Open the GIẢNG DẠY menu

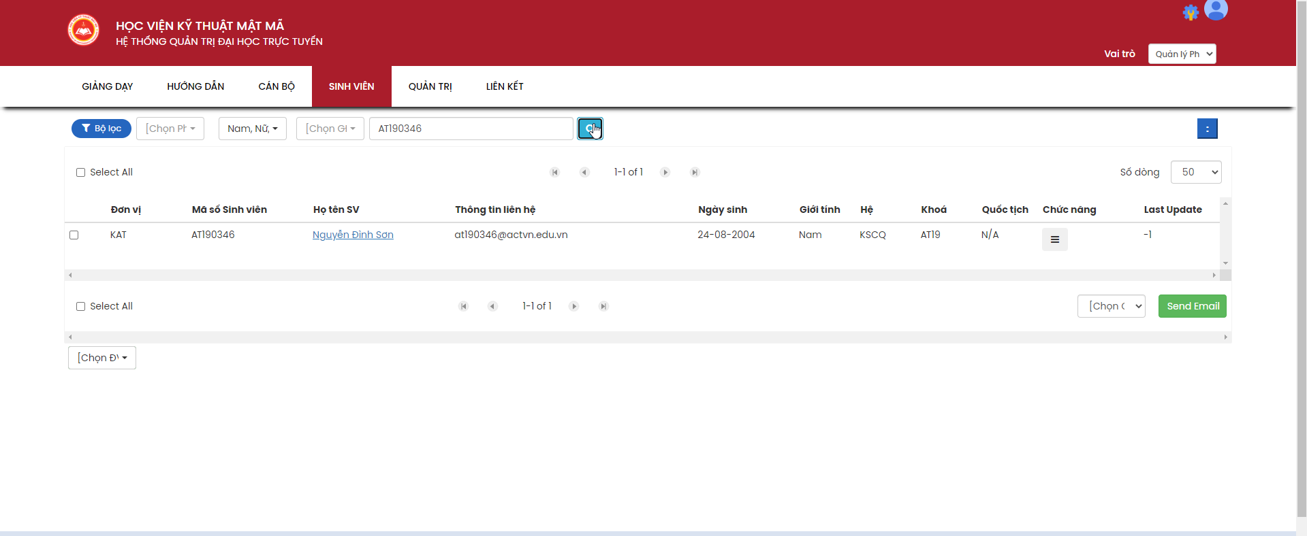(x=108, y=86)
